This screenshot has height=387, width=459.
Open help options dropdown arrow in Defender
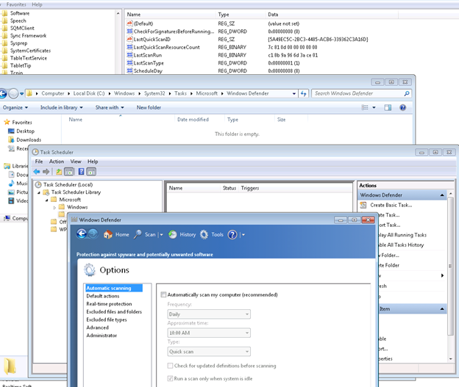(x=243, y=235)
